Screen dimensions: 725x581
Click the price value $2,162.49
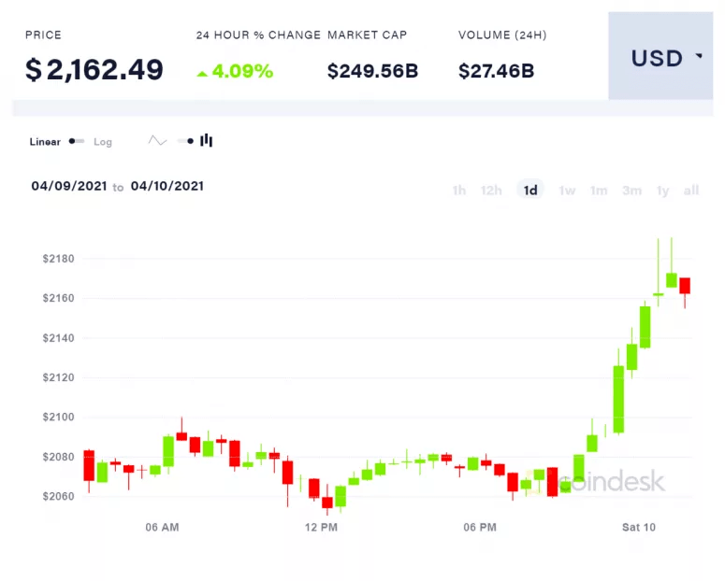pos(94,70)
